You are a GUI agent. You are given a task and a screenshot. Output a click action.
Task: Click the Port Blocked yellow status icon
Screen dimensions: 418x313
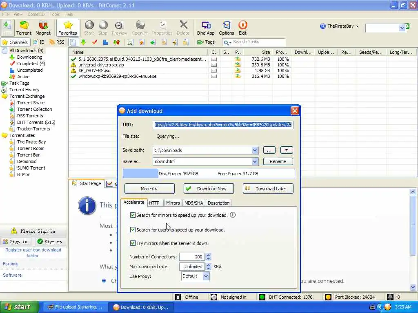(x=328, y=297)
